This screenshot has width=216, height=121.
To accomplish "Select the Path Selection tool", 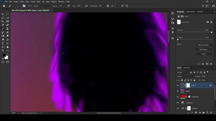I will [7, 43].
